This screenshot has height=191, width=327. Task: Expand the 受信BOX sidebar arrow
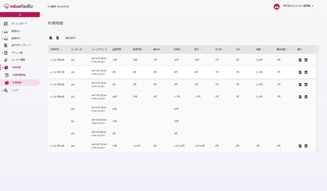2,31
